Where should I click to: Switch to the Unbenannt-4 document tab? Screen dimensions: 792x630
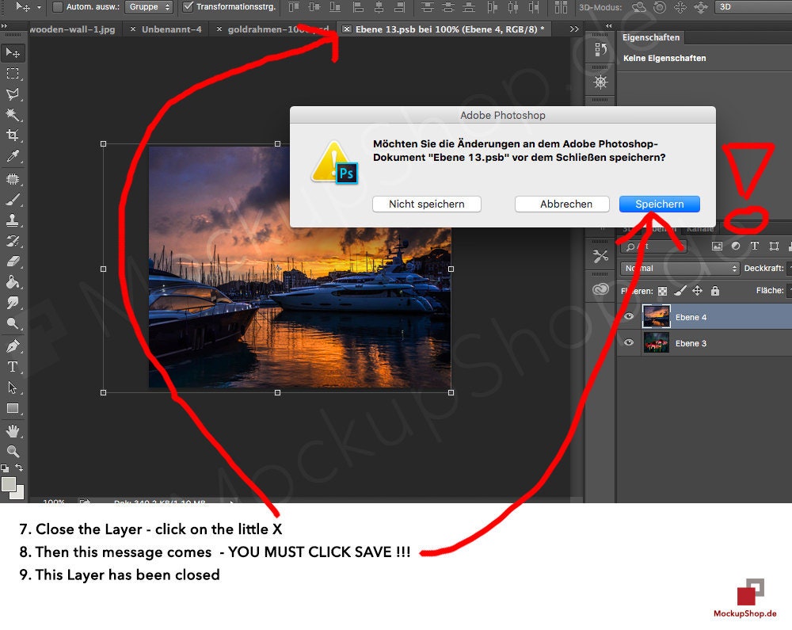point(171,29)
